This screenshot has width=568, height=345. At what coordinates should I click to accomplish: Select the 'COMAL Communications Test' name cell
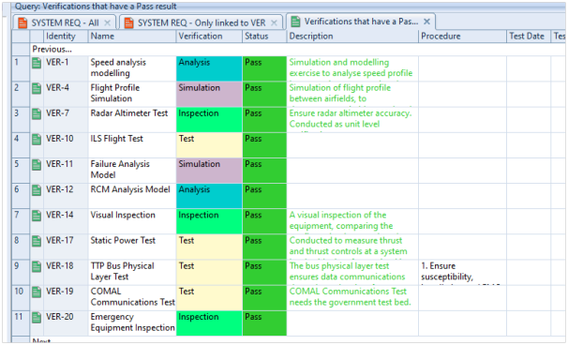tap(132, 297)
